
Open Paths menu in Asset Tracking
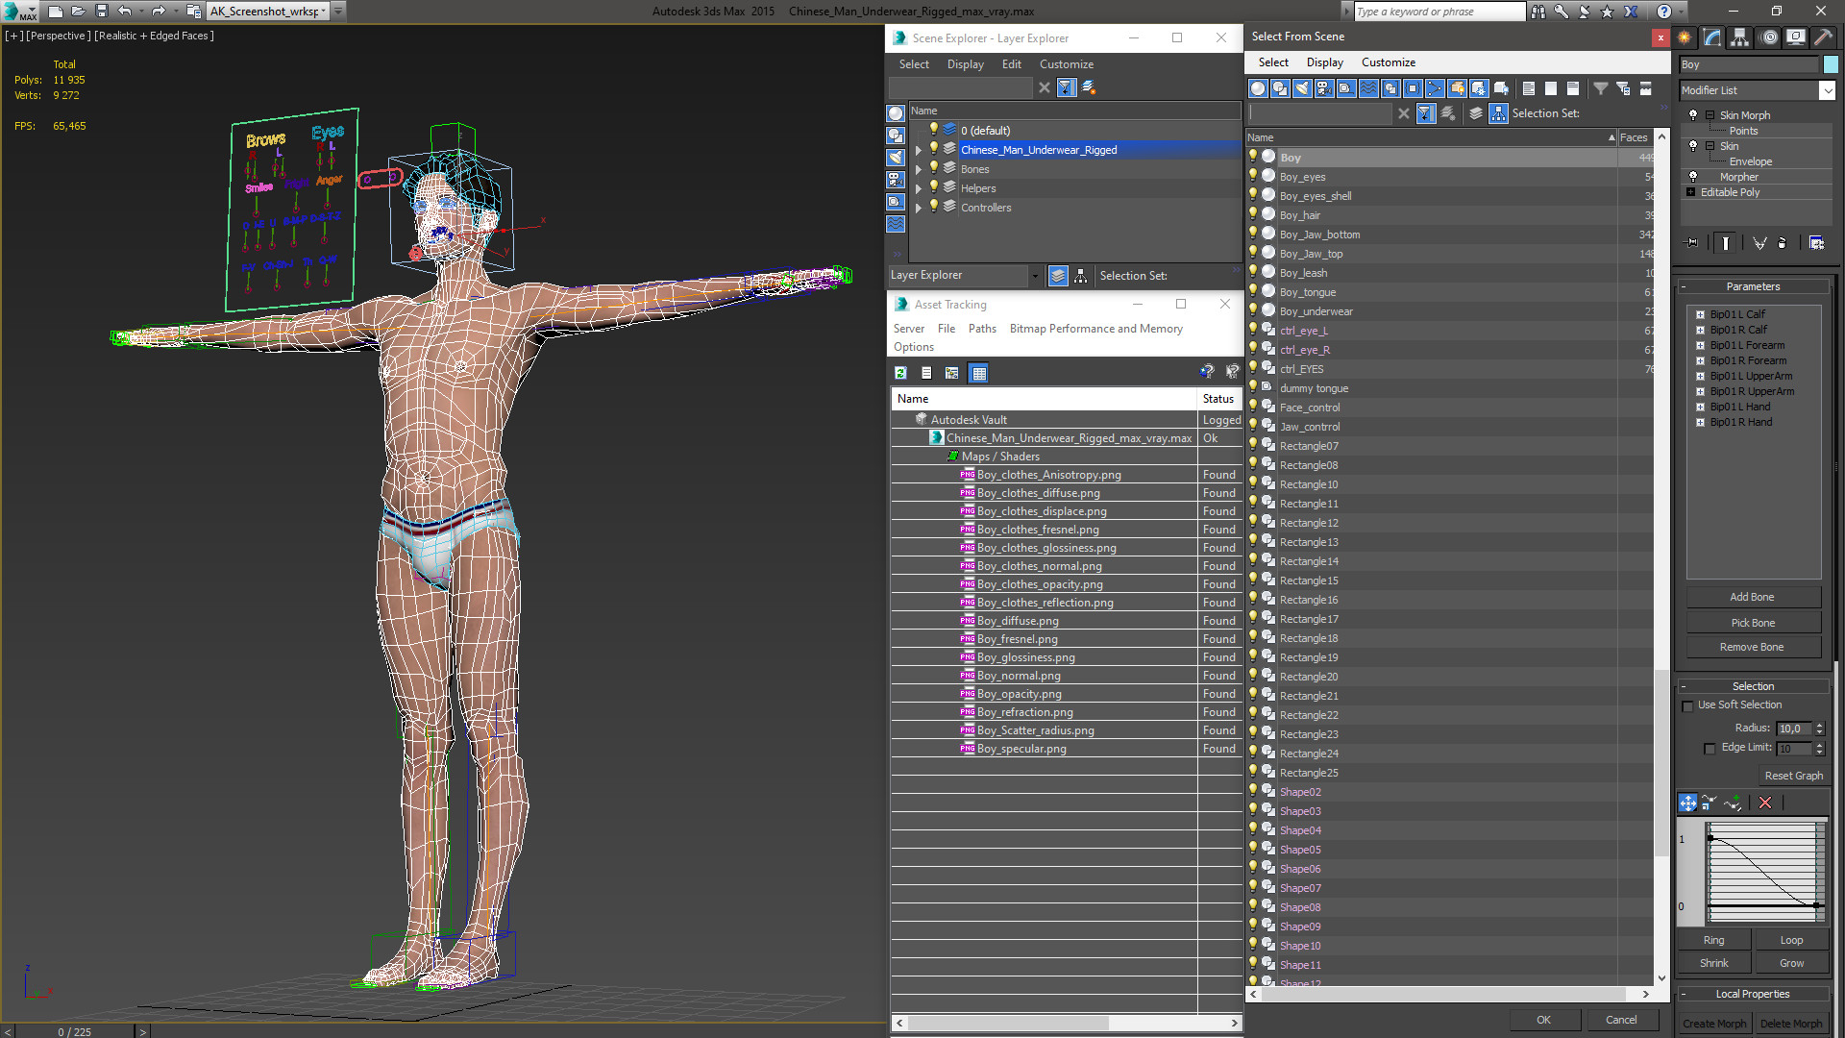[981, 329]
